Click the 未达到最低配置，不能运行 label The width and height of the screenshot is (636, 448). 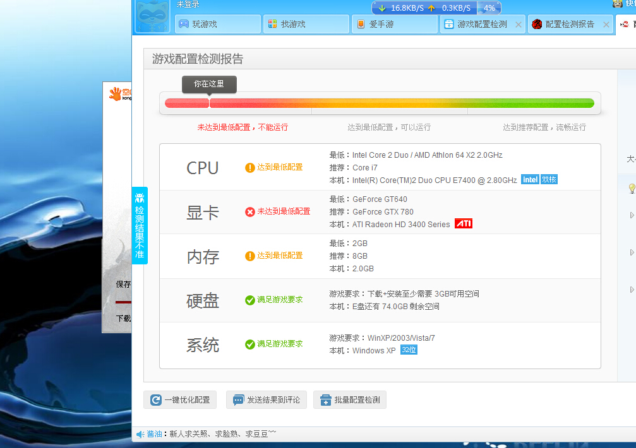coord(243,127)
